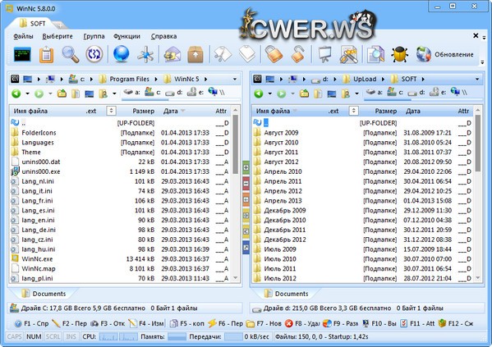
Task: Select the Lang_de.ini file
Action: [39, 230]
